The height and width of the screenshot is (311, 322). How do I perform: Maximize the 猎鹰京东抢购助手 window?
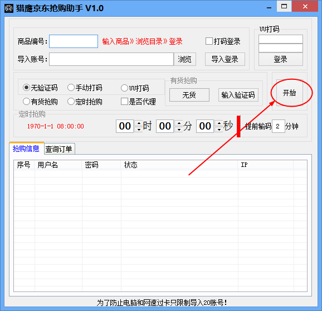click(284, 6)
